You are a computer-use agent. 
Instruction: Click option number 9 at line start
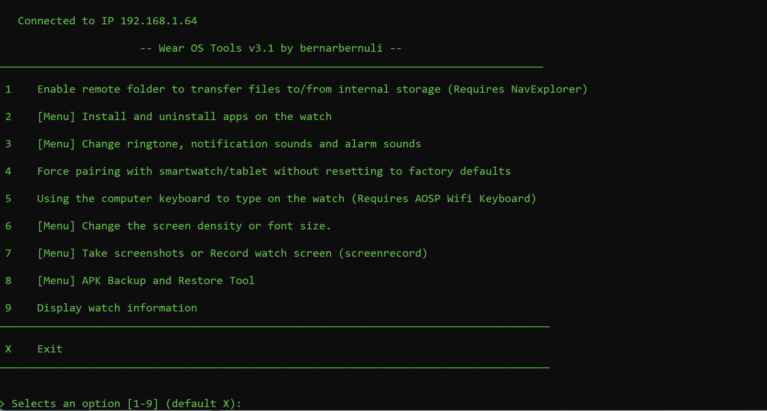click(8, 308)
